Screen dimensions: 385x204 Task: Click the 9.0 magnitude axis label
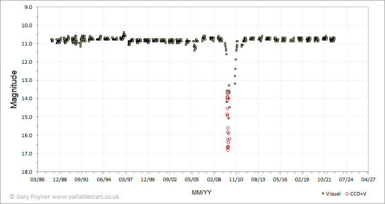(29, 7)
